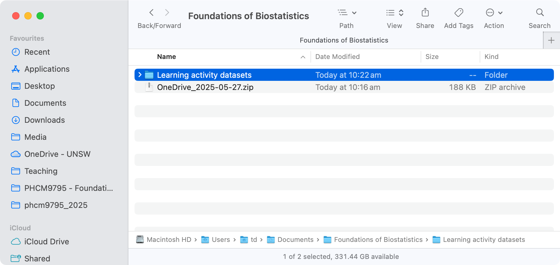This screenshot has height=265, width=560.
Task: Add a new tab with plus button
Action: (x=551, y=40)
